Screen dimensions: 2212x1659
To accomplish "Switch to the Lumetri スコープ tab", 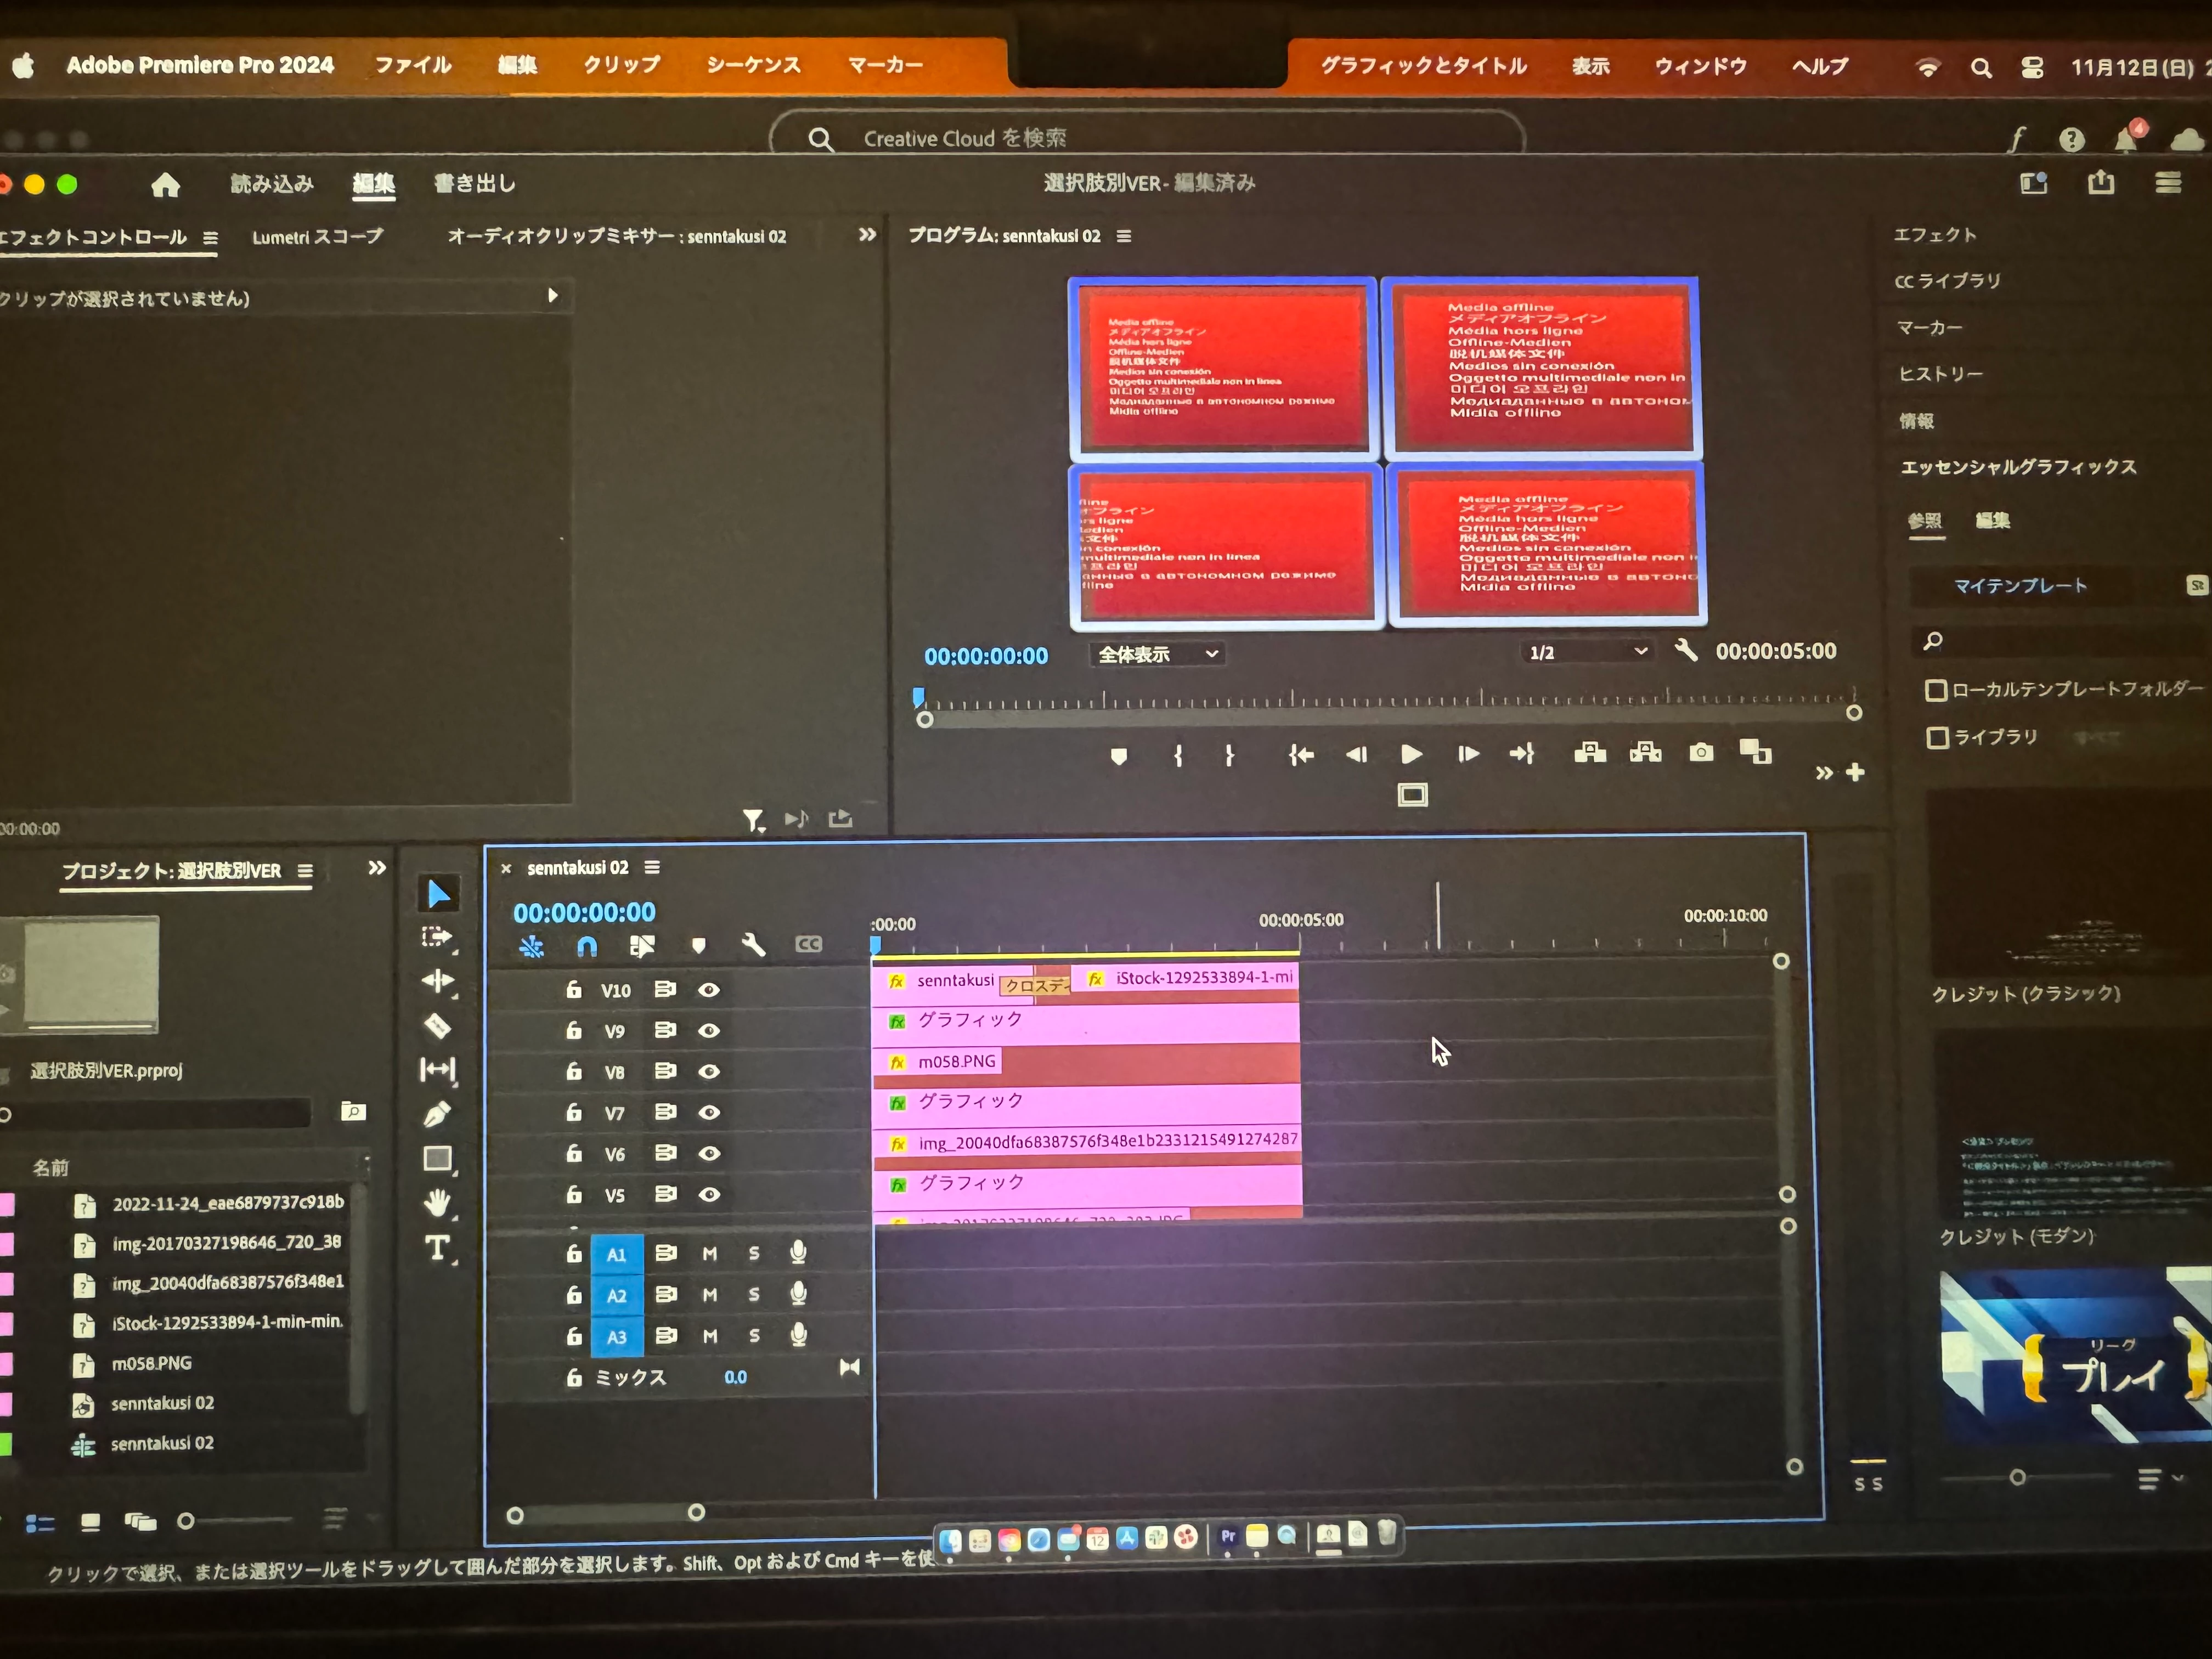I will [317, 237].
